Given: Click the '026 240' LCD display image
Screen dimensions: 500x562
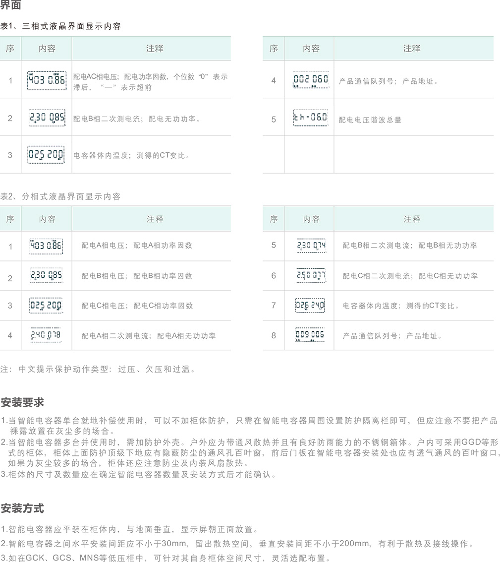Looking at the screenshot, I should pos(310,305).
